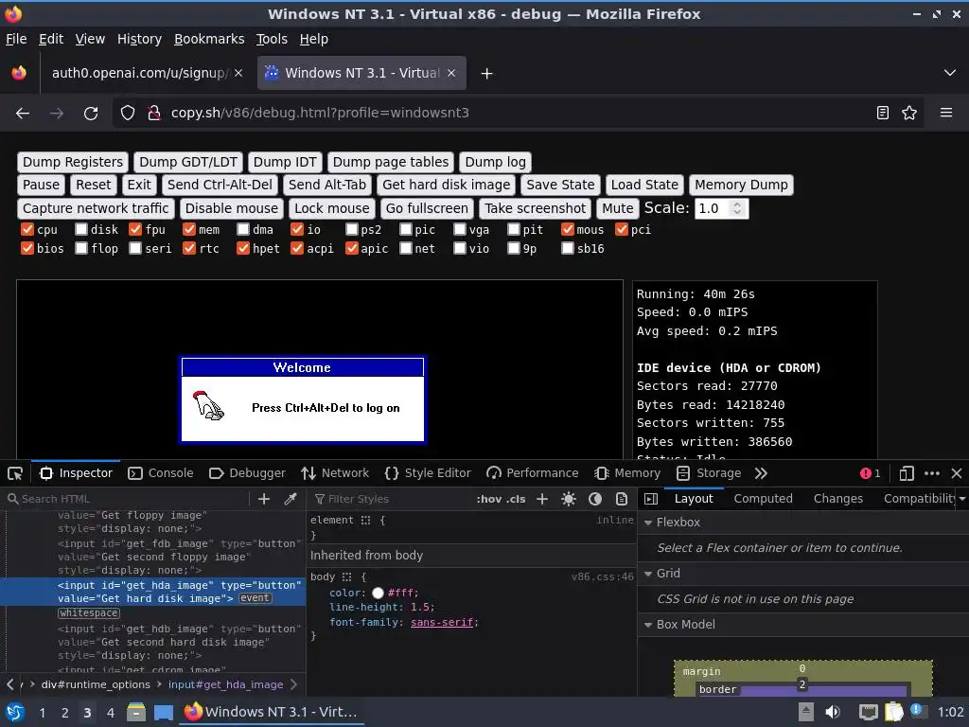
Task: Click the error count badge
Action: point(870,473)
